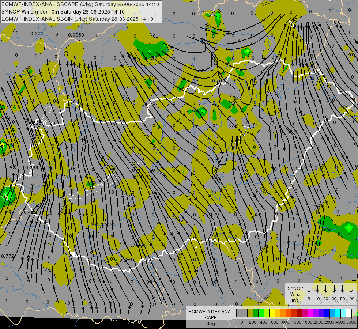Select the SYNOP Wind 10m header line
This screenshot has height=329, width=358.
tap(63, 12)
